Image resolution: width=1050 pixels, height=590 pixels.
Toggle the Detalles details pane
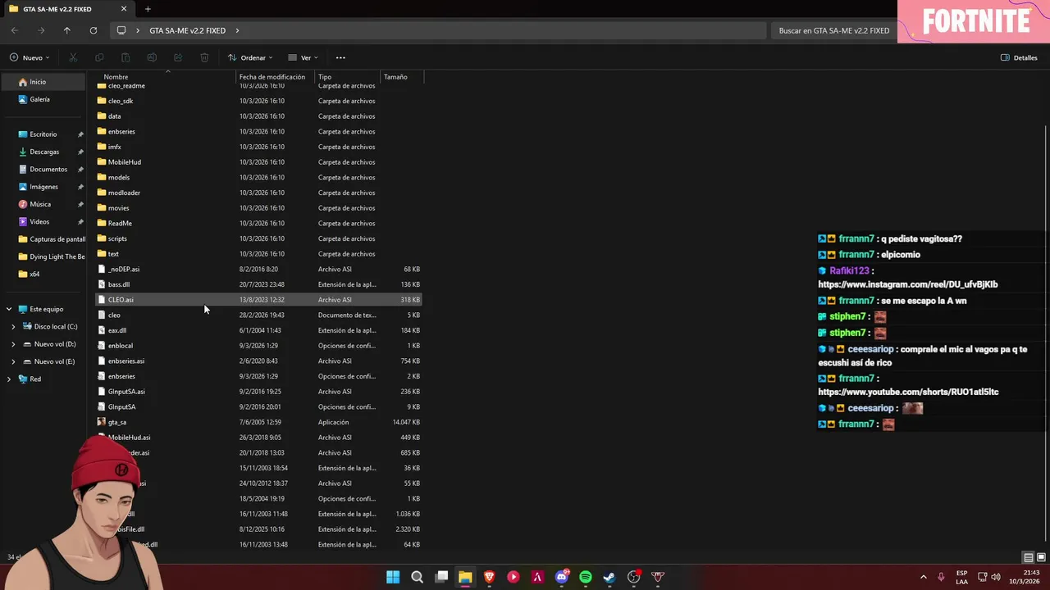(1019, 57)
